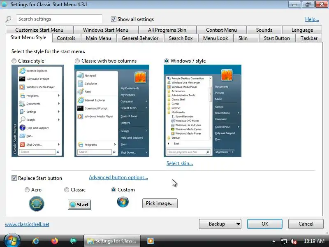
Task: Open the Skin tab
Action: click(x=243, y=38)
